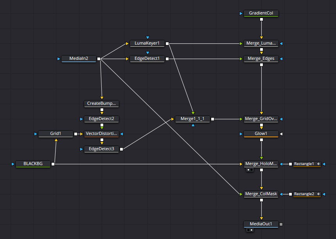Click the yellow input arrow of Merge1_1_1
This screenshot has width=336, height=239.
point(172,119)
